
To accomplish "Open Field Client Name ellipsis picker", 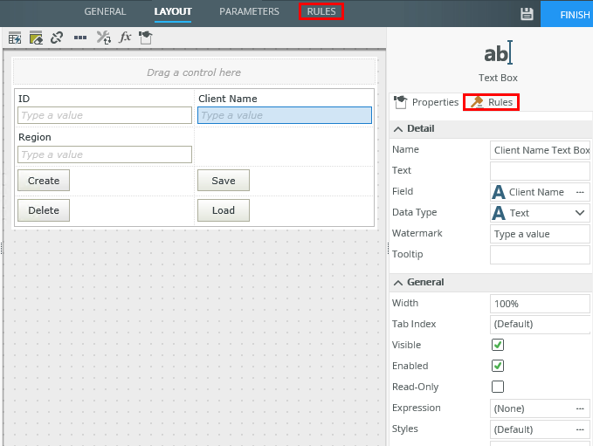I will [580, 192].
